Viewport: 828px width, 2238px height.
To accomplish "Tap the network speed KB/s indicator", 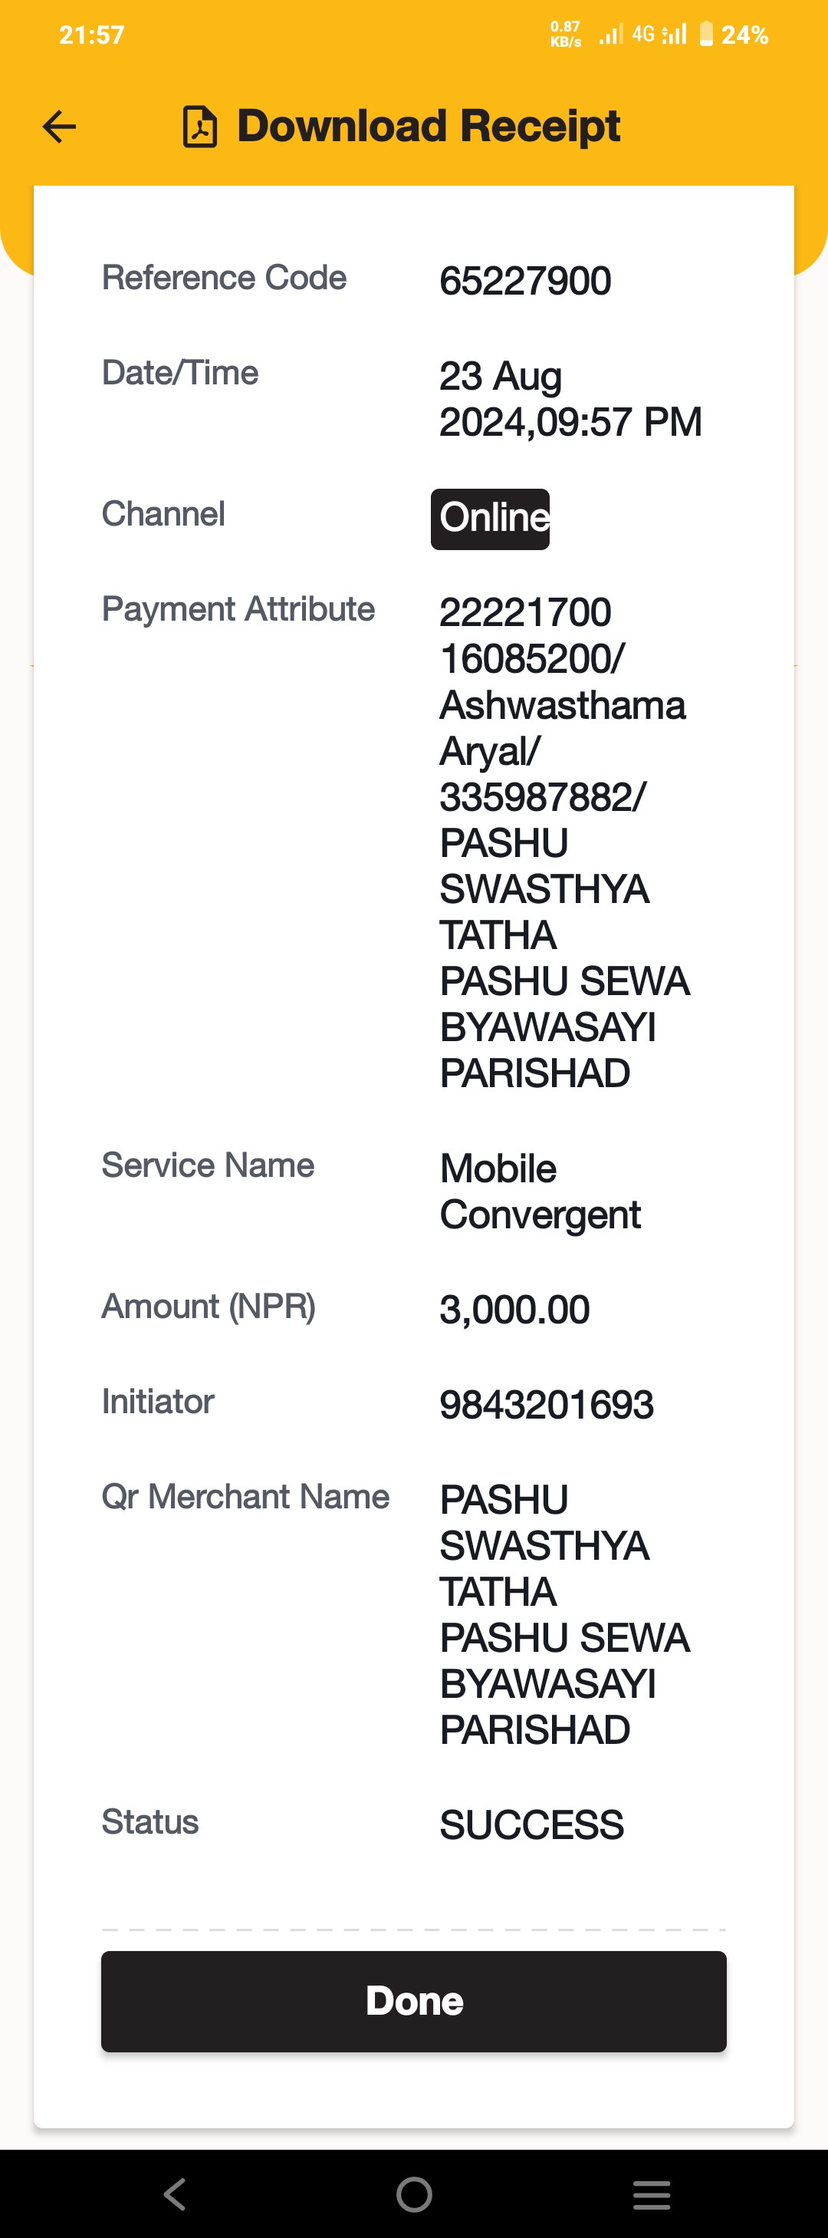I will (x=566, y=34).
